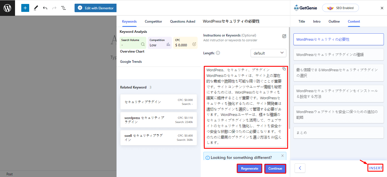Switch to the Keywords tab
The width and height of the screenshot is (387, 177).
click(x=129, y=21)
